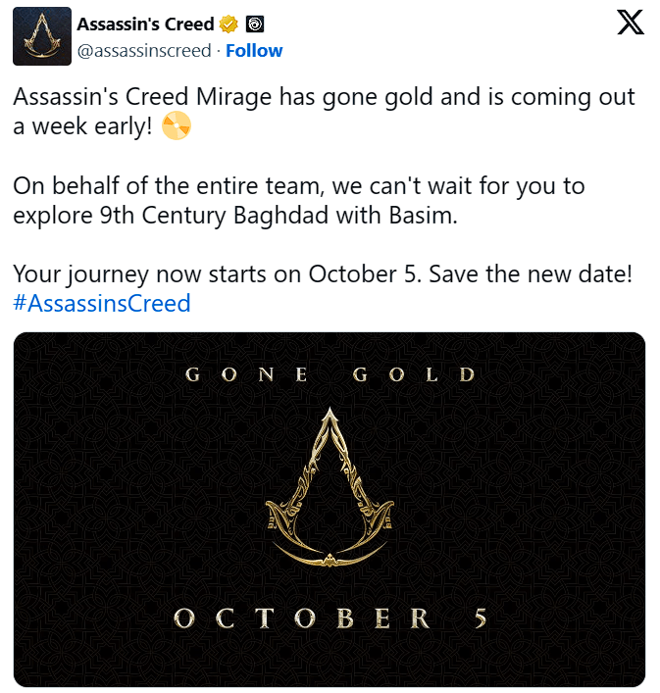Screen dimensions: 660x693
Task: Click the gold disc emoji
Action: pos(177,126)
